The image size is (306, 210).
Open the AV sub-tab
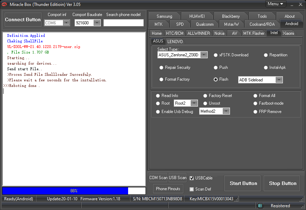pos(234,33)
